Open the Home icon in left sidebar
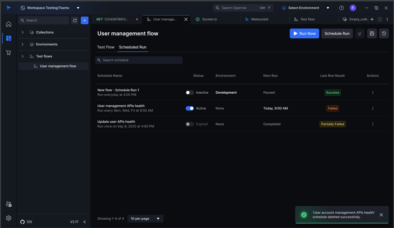The image size is (394, 228). pyautogui.click(x=8, y=24)
